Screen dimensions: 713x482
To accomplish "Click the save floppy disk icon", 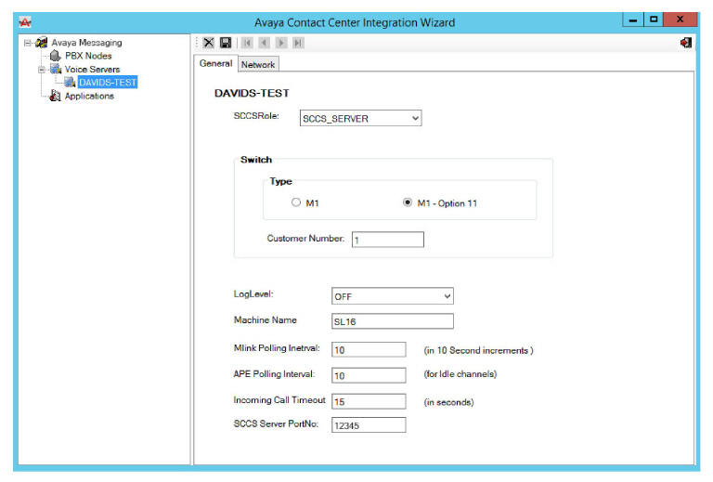I will click(225, 43).
